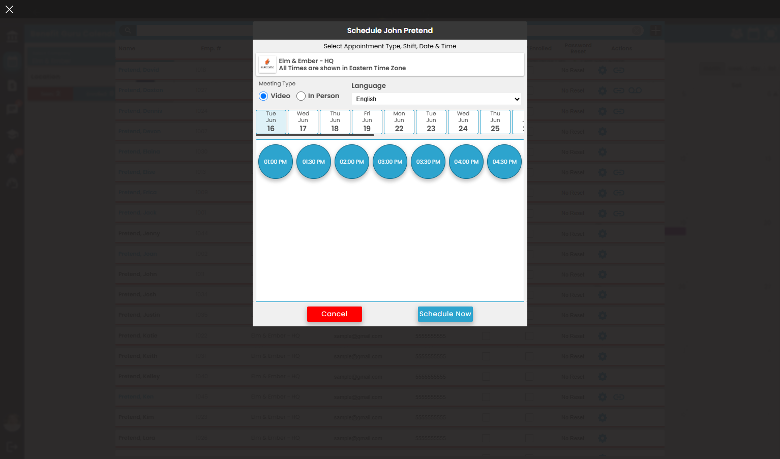Viewport: 780px width, 459px height.
Task: Open the Language dropdown set to English
Action: coord(437,99)
